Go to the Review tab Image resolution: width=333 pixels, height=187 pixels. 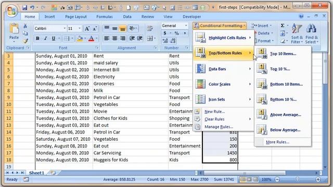148,17
